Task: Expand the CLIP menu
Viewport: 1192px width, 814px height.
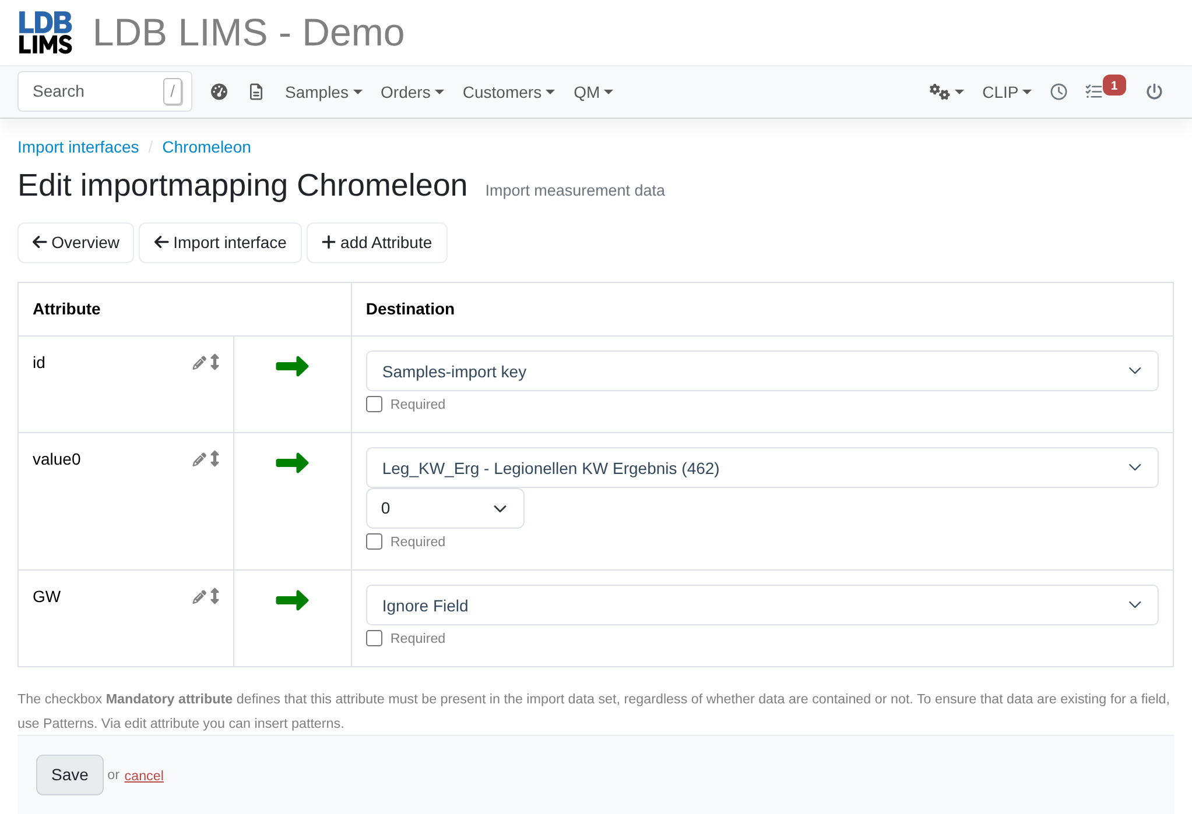Action: 1007,92
